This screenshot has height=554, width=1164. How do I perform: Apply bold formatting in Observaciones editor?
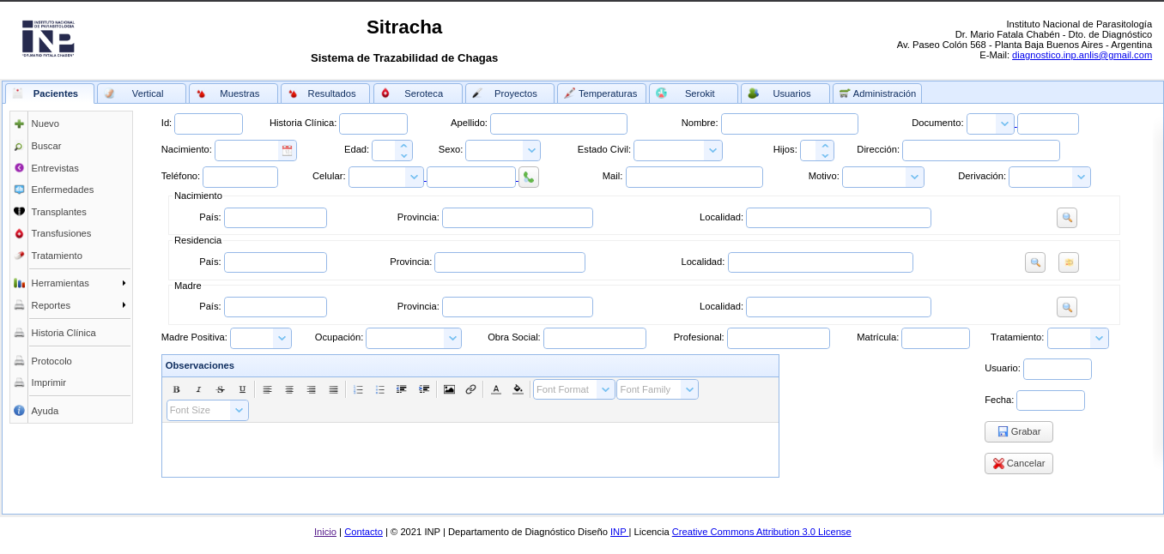(x=177, y=389)
